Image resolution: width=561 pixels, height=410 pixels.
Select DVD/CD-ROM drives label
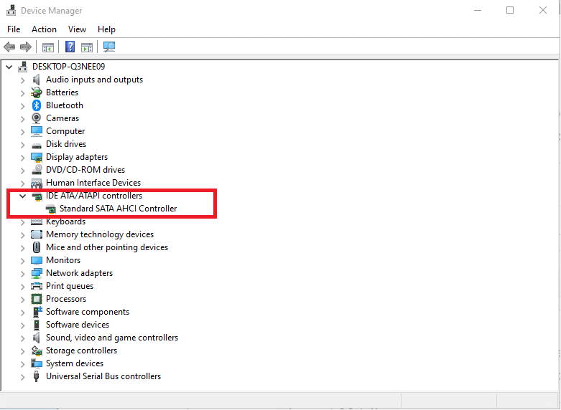[x=85, y=170]
